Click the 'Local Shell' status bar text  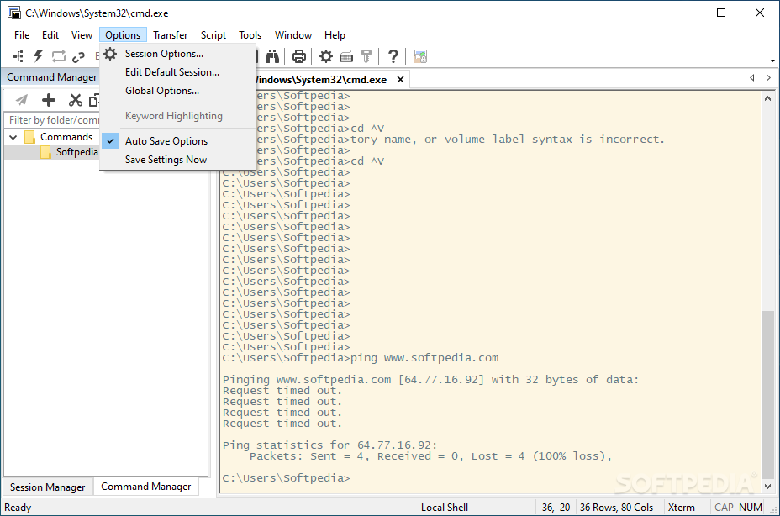(x=445, y=507)
